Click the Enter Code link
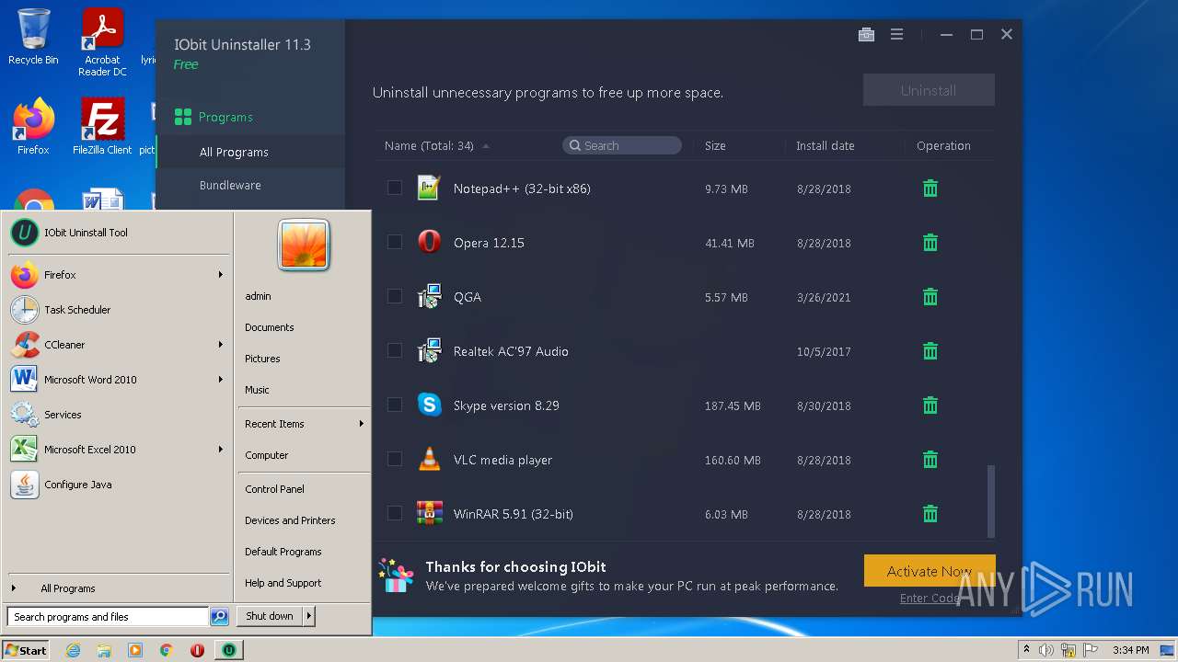Screen dimensions: 1178x662 930,599
